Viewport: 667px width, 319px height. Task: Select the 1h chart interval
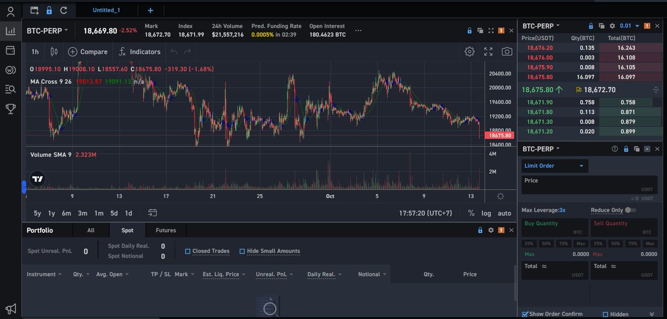(35, 52)
